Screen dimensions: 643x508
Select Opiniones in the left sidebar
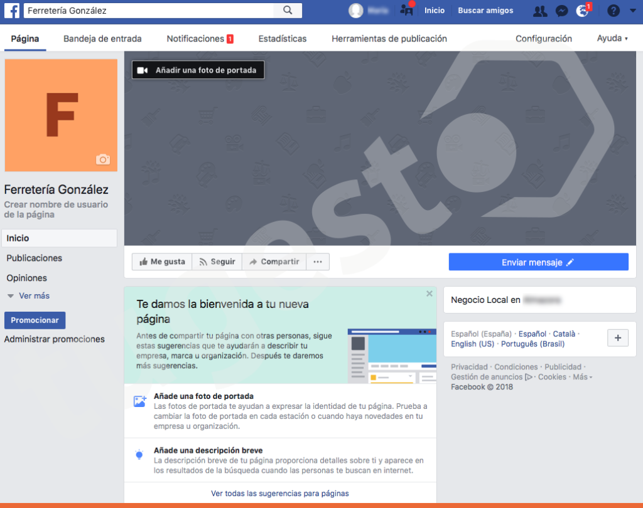(x=26, y=278)
